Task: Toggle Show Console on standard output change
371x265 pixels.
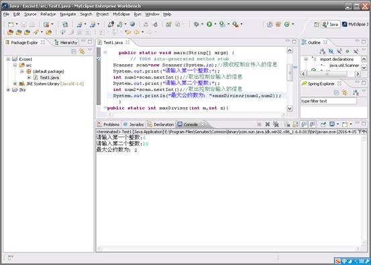Action: 305,124
